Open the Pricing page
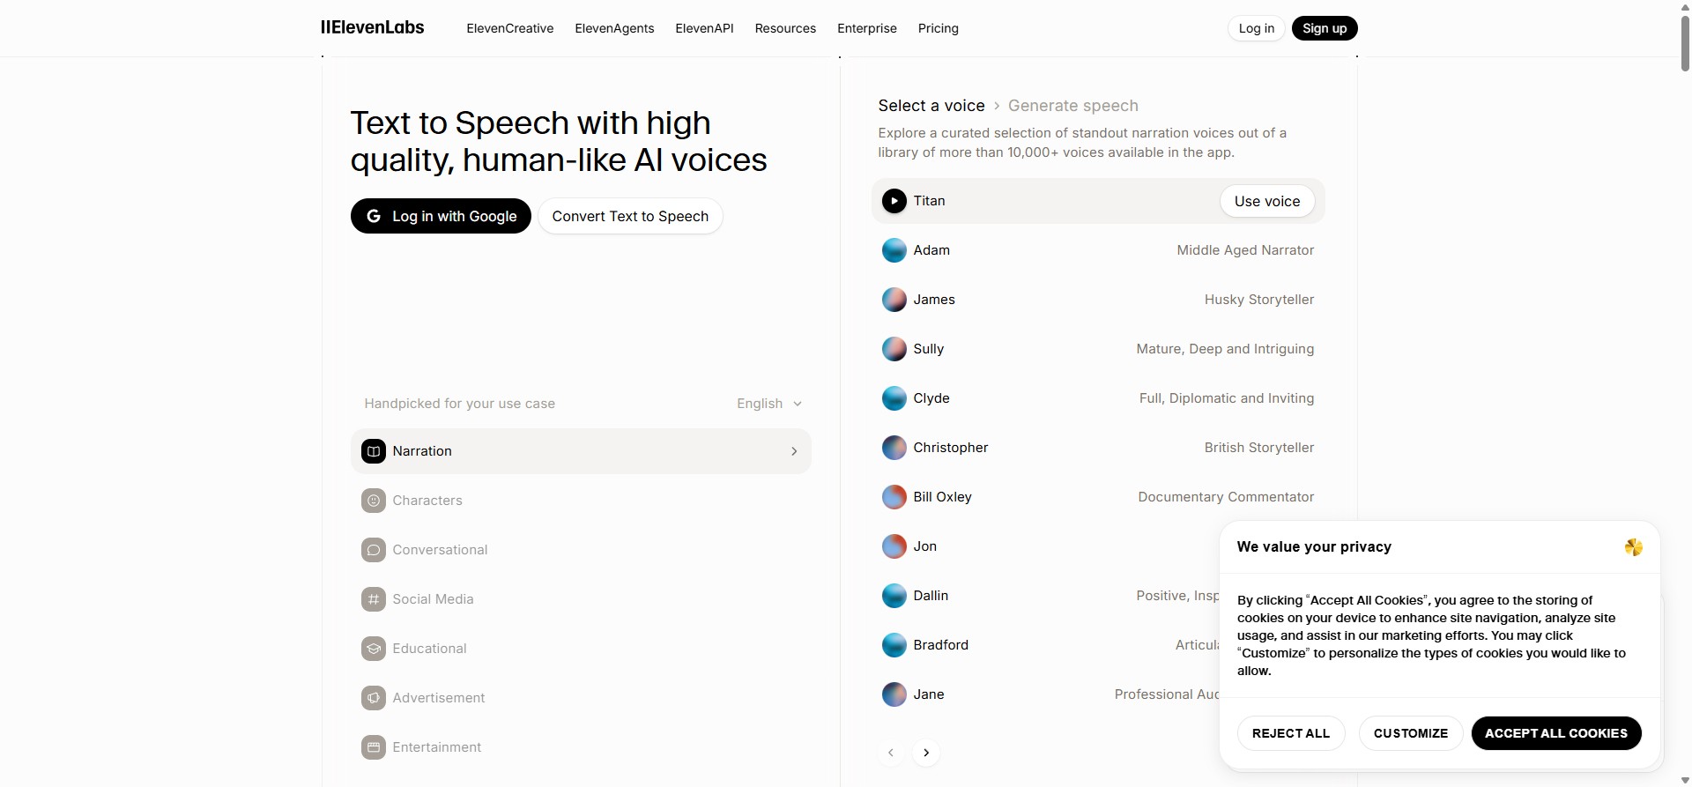Image resolution: width=1692 pixels, height=787 pixels. 939,28
